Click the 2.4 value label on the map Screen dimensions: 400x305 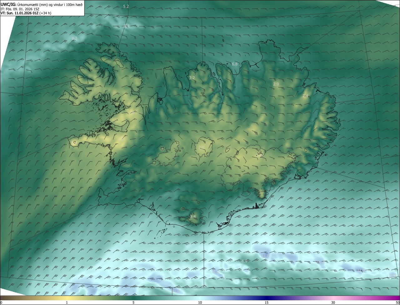(306, 96)
